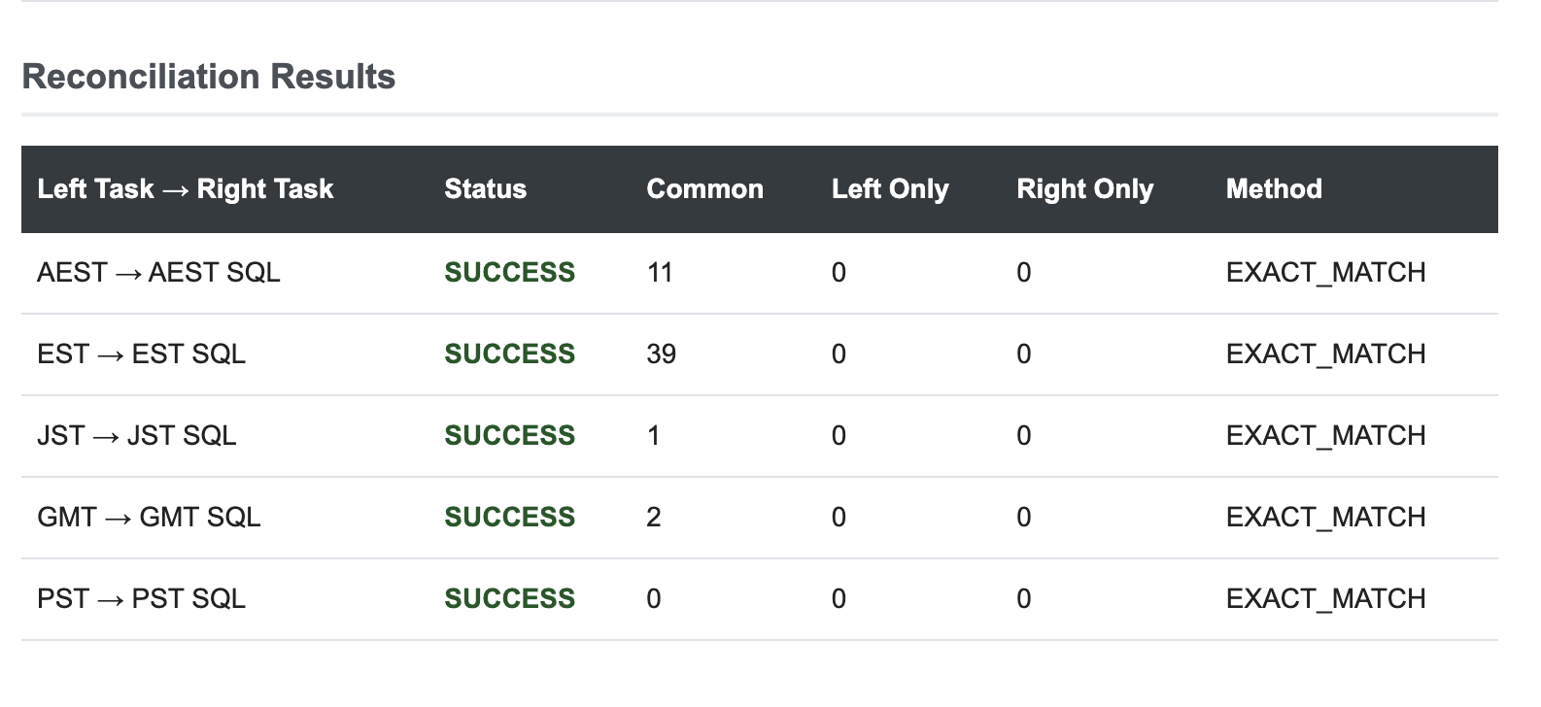Screen dimensions: 1541x707
Task: Click the Reconciliation Results heading
Action: pos(208,77)
